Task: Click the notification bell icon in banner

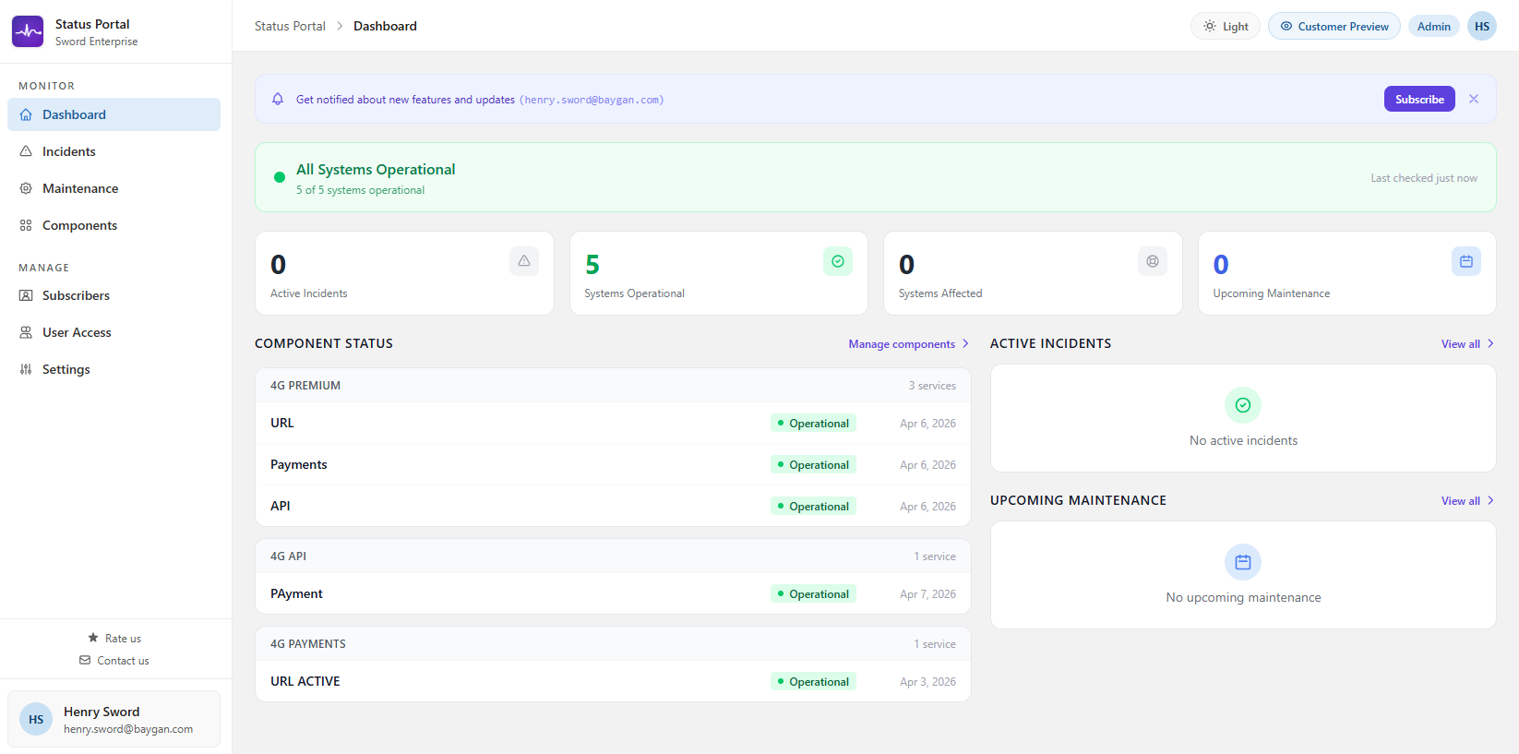Action: point(278,99)
